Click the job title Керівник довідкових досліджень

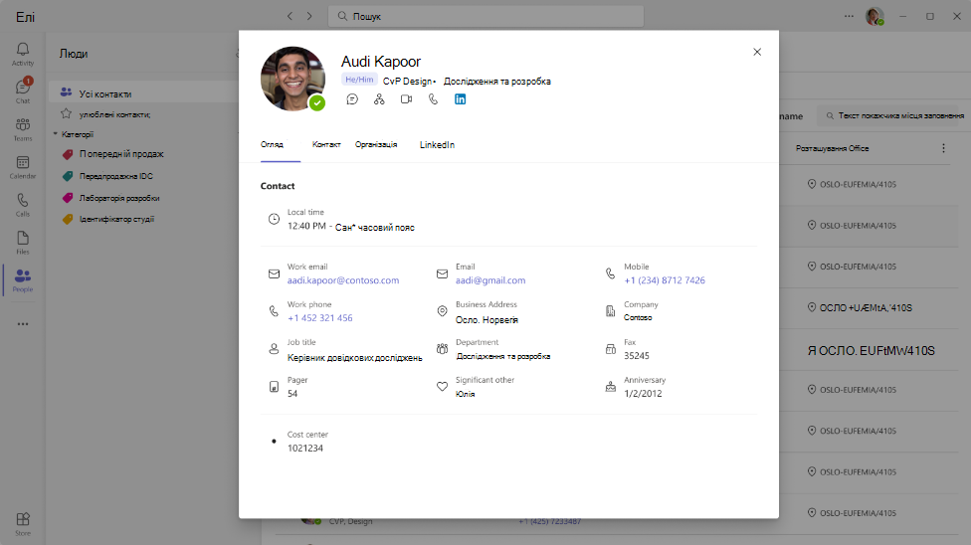[355, 358]
